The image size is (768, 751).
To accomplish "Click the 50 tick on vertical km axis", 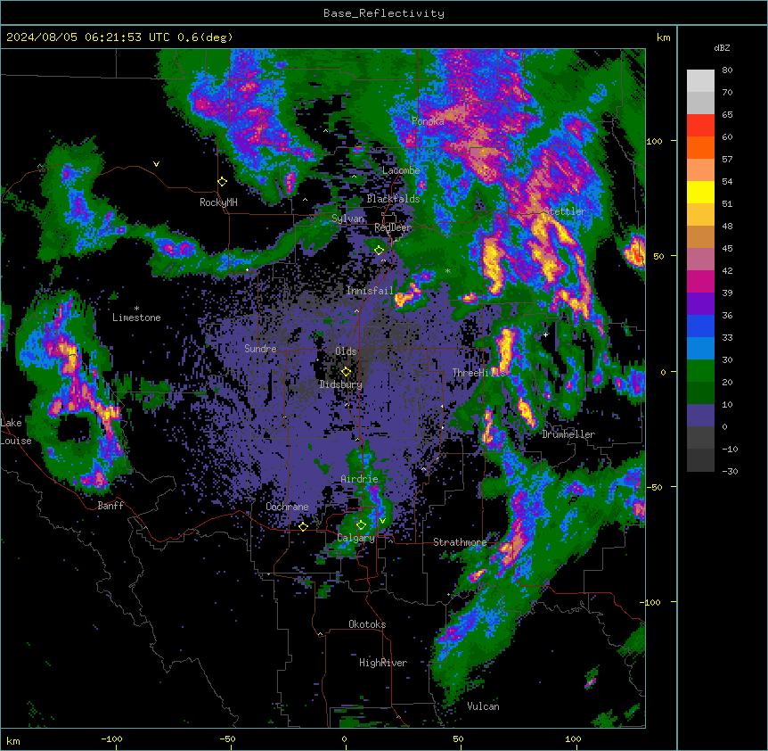I will coord(658,256).
